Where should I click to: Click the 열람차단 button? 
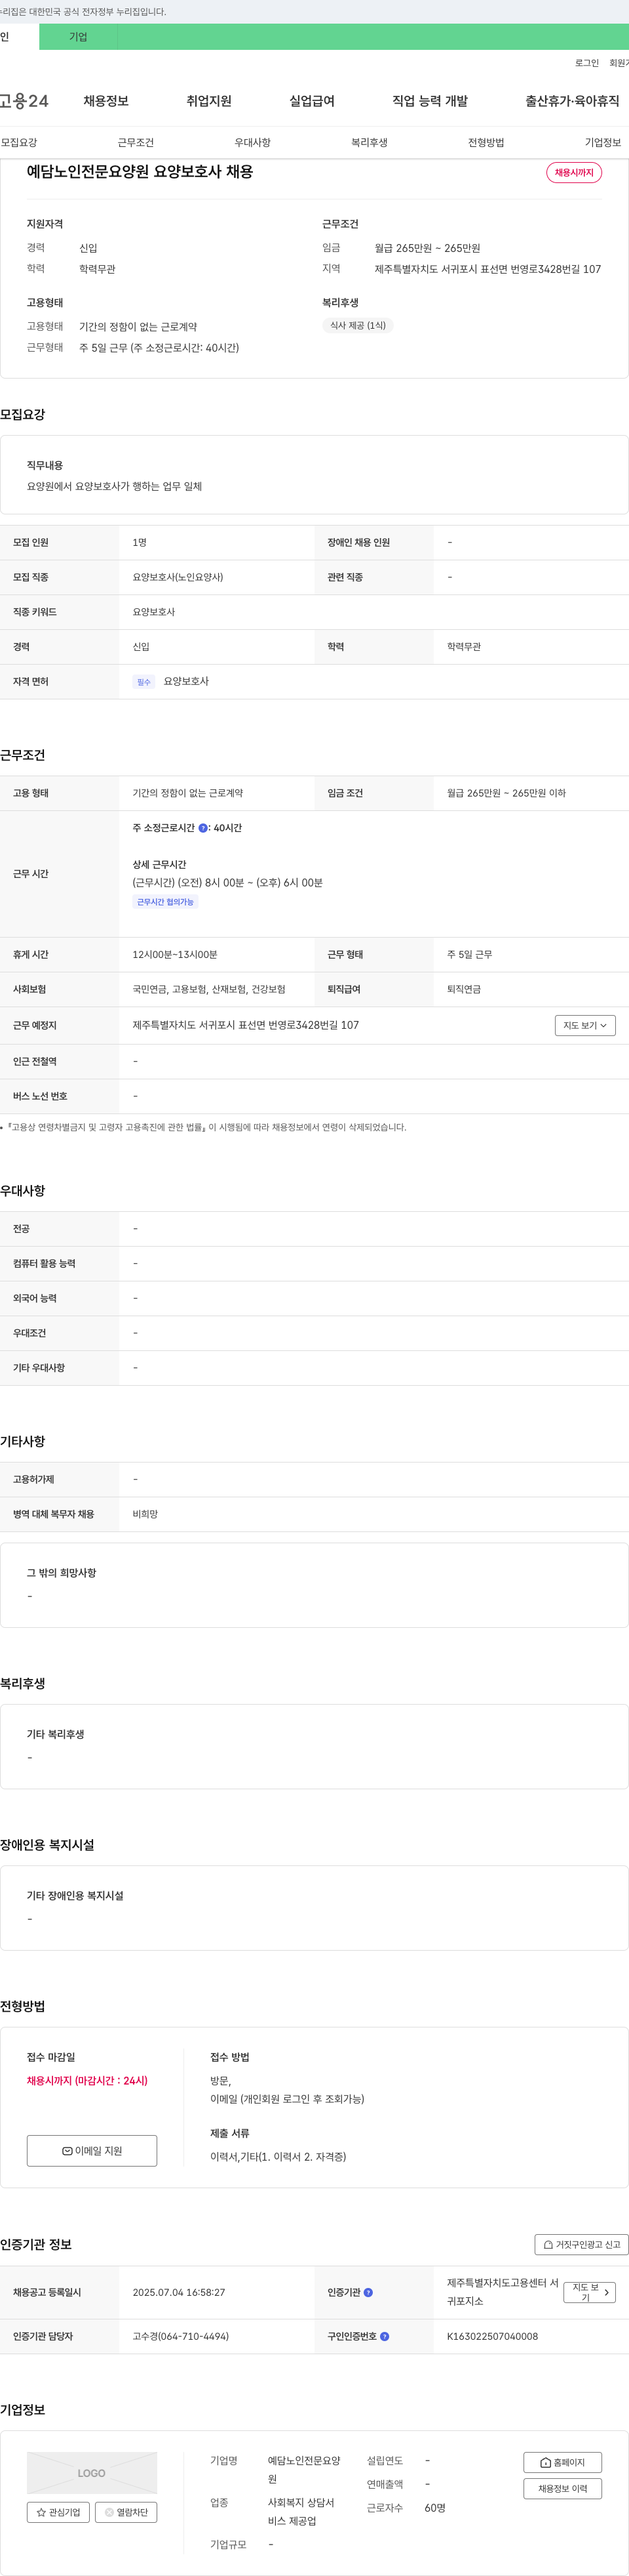coord(126,2512)
